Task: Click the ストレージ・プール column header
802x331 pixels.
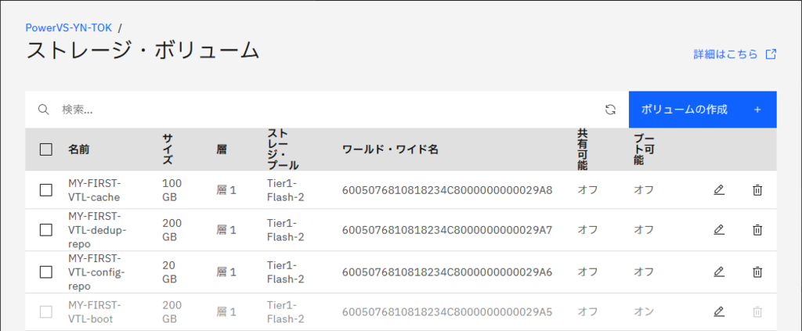Action: click(x=283, y=149)
